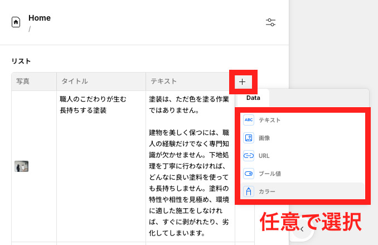378x245 pixels.
Task: Select the text cell starting 塗装は、ただ色を塗る
Action: [x=191, y=166]
